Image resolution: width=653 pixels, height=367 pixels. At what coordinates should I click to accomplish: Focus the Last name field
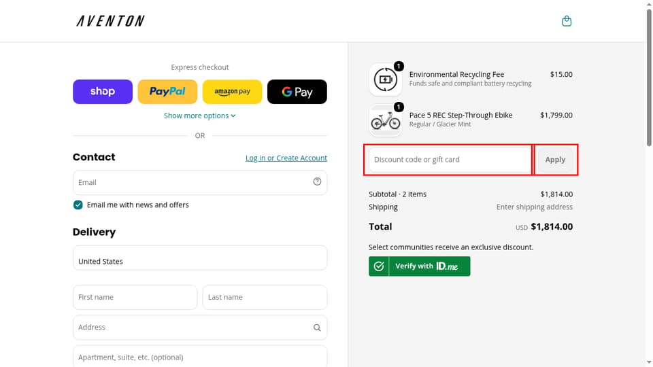point(265,297)
